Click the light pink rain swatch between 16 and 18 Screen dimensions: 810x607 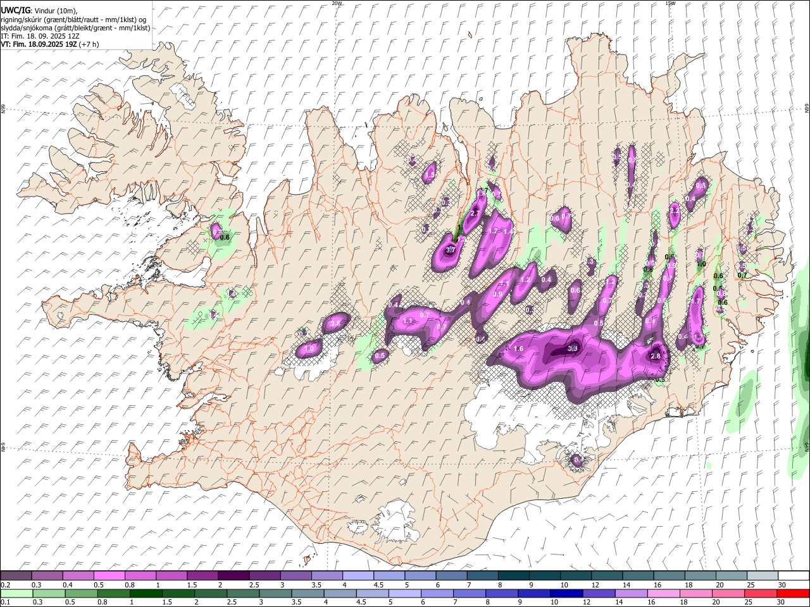coord(663,594)
